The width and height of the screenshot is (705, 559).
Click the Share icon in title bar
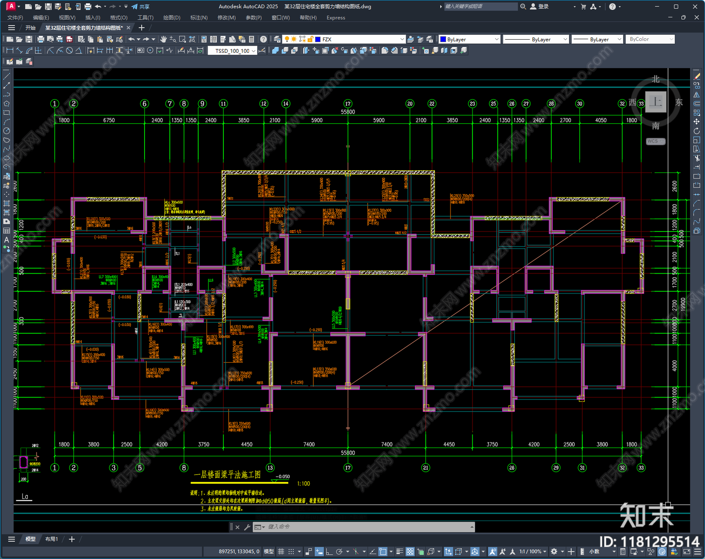(141, 7)
